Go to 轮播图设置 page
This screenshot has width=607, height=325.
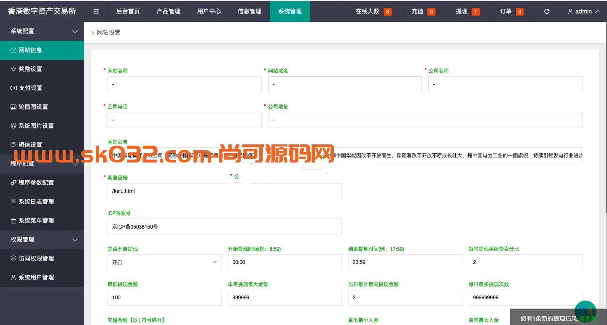click(x=42, y=107)
